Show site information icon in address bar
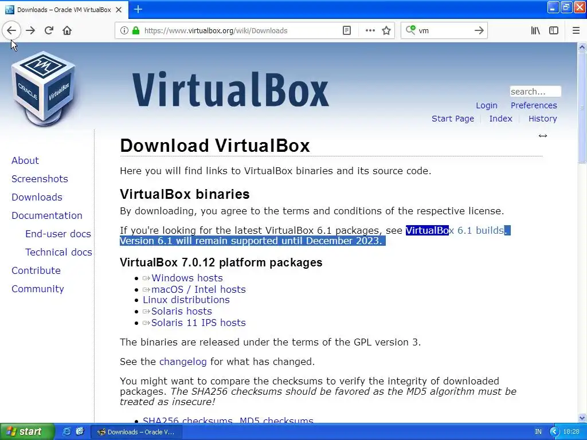 [124, 30]
